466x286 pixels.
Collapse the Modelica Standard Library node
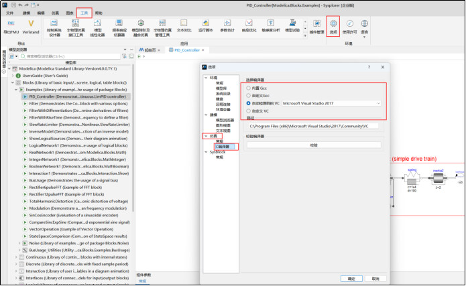click(9, 68)
